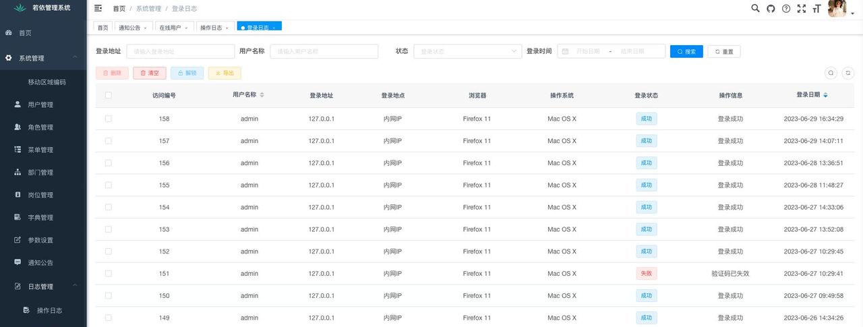Click the 日志管理 log icon
Screen dimensions: 863x327
click(18, 287)
